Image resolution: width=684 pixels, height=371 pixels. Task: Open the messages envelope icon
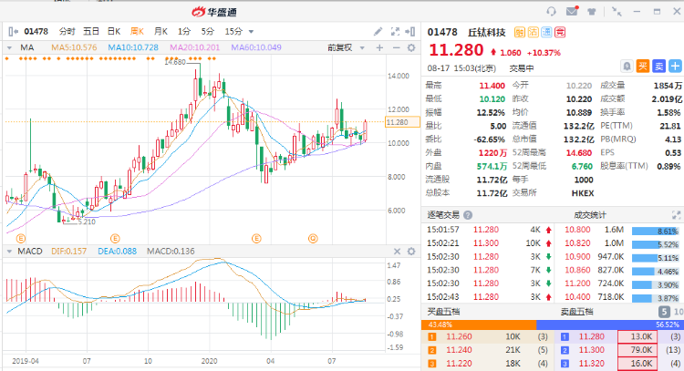pos(572,11)
